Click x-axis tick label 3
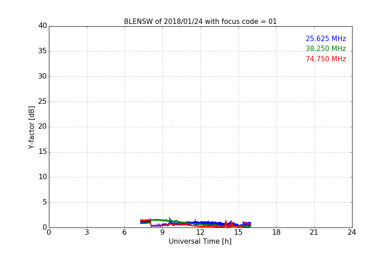 tap(87, 232)
